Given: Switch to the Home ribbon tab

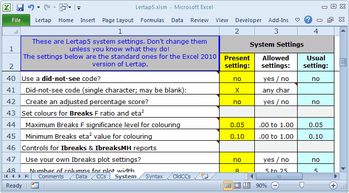Looking at the screenshot, I should pos(66,20).
